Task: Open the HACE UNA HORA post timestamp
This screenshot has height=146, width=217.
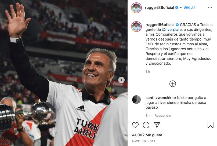Action: (144, 141)
